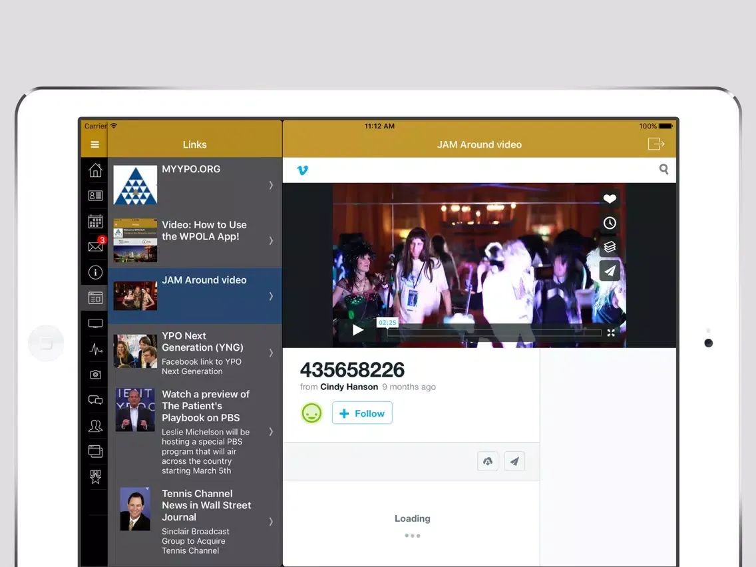The image size is (756, 567).
Task: Click the Links panel title
Action: pos(195,144)
